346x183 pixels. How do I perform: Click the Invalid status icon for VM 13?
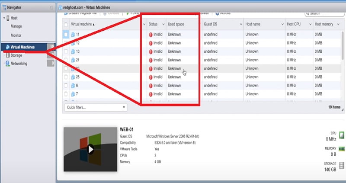tap(151, 51)
